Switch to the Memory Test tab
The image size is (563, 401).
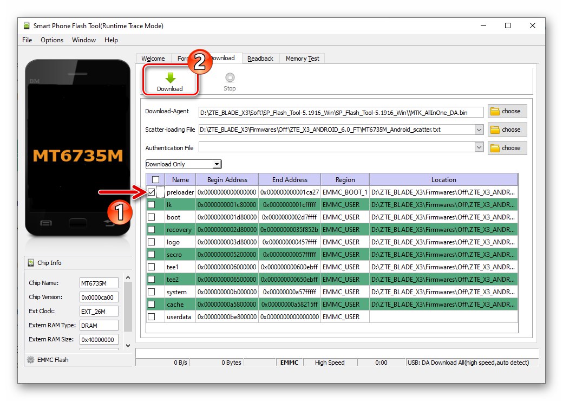302,58
